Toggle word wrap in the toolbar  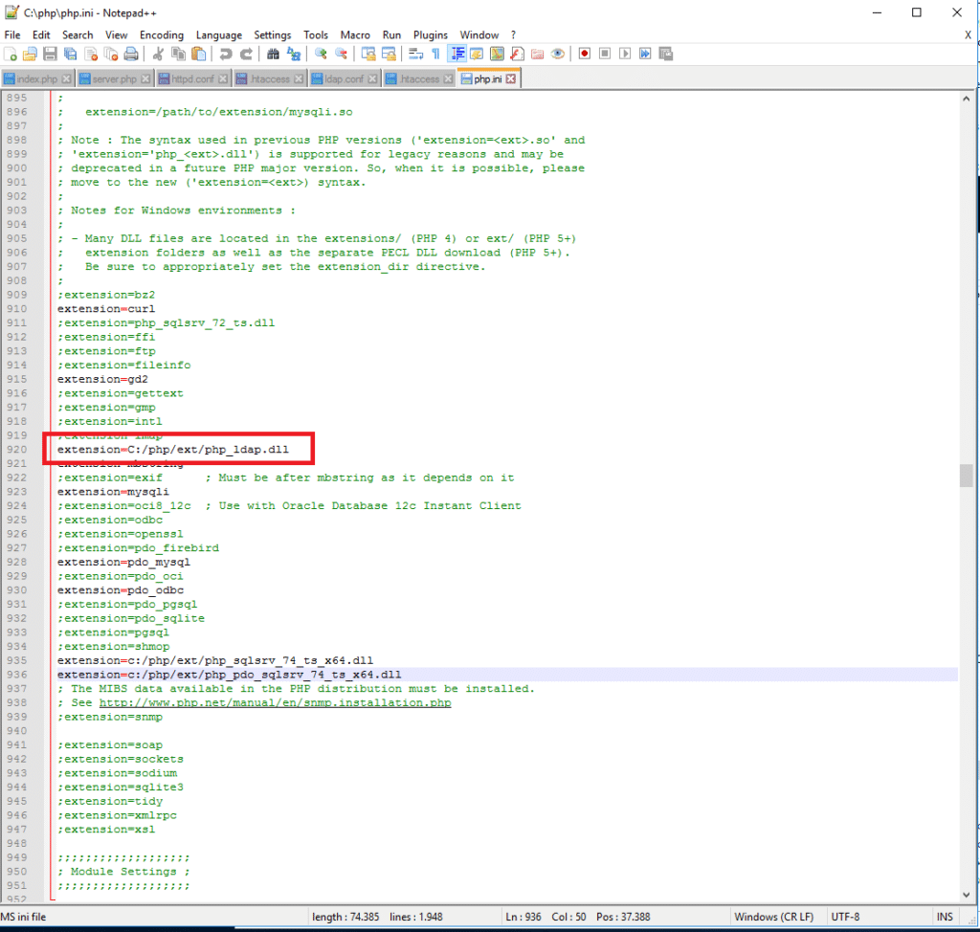click(x=415, y=54)
